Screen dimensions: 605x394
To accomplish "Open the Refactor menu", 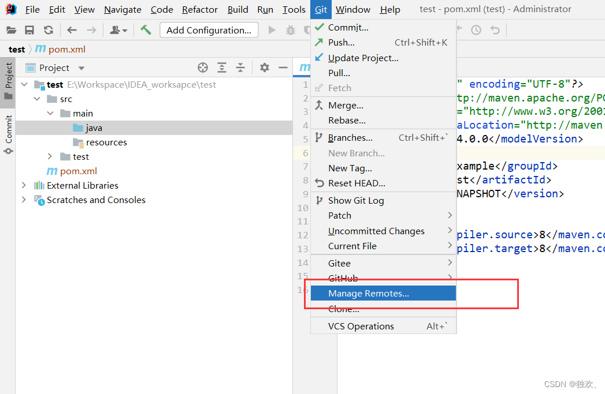I will point(200,9).
